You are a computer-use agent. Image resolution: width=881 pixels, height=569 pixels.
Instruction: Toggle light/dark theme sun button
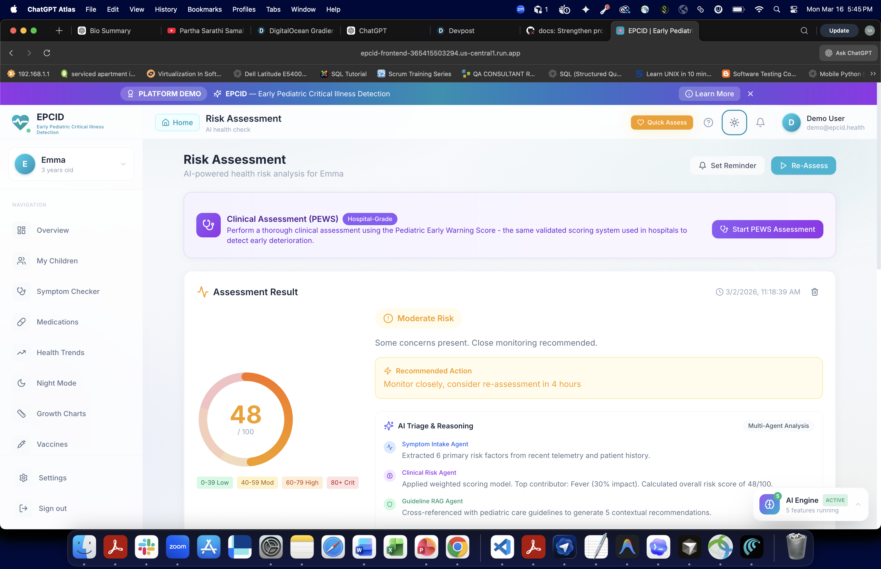pos(734,122)
